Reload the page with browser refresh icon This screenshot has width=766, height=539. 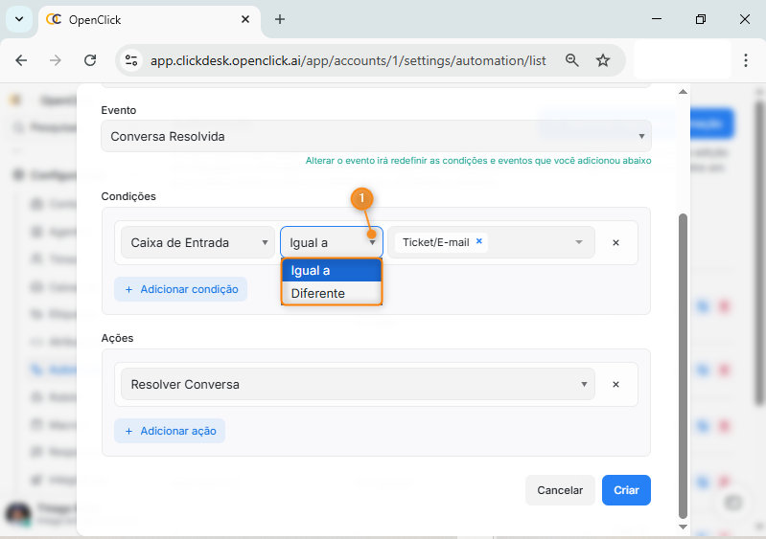[90, 60]
